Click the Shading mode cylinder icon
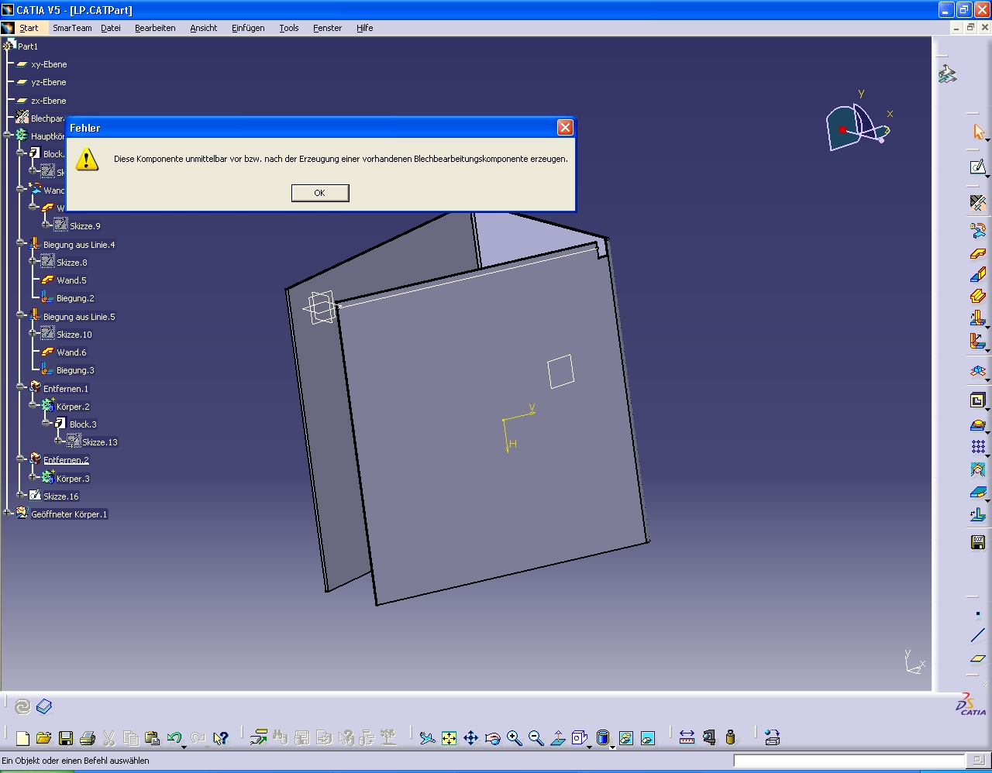This screenshot has height=773, width=992. (603, 737)
